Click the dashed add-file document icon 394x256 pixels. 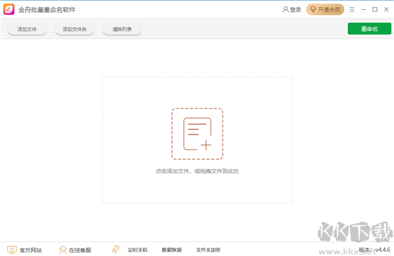click(197, 134)
